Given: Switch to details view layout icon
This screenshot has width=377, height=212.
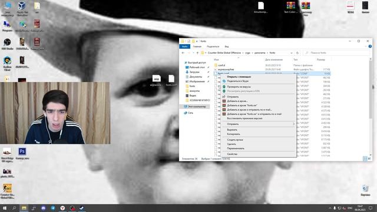Looking at the screenshot, I should [365, 158].
